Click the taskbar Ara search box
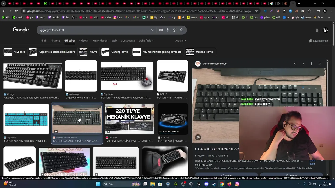The image size is (335, 188). (122, 184)
